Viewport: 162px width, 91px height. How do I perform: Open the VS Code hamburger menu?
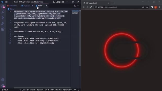click(x=6, y=2)
